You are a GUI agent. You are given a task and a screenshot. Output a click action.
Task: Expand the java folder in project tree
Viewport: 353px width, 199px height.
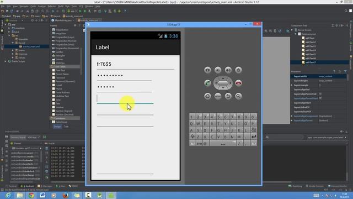(x=9, y=32)
